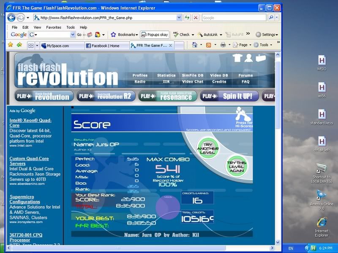Click the Print icon

(x=223, y=45)
